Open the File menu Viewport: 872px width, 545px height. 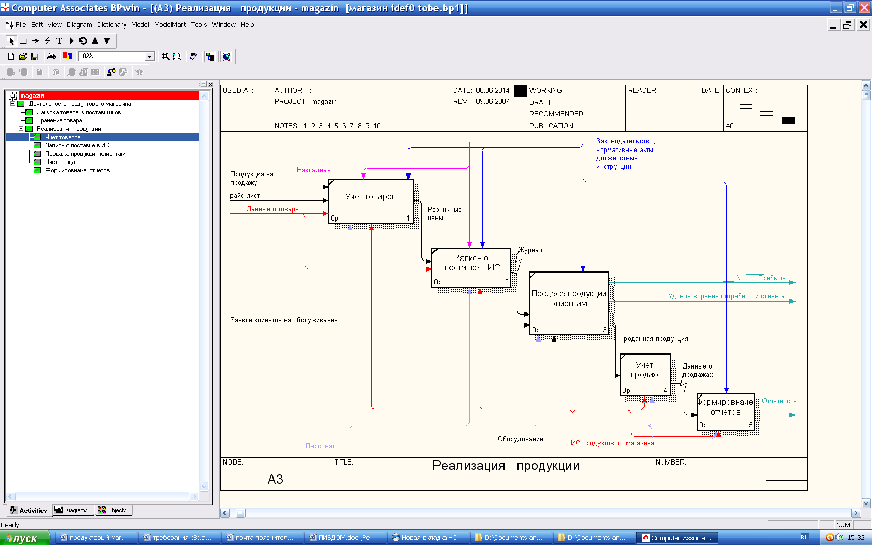(x=21, y=24)
